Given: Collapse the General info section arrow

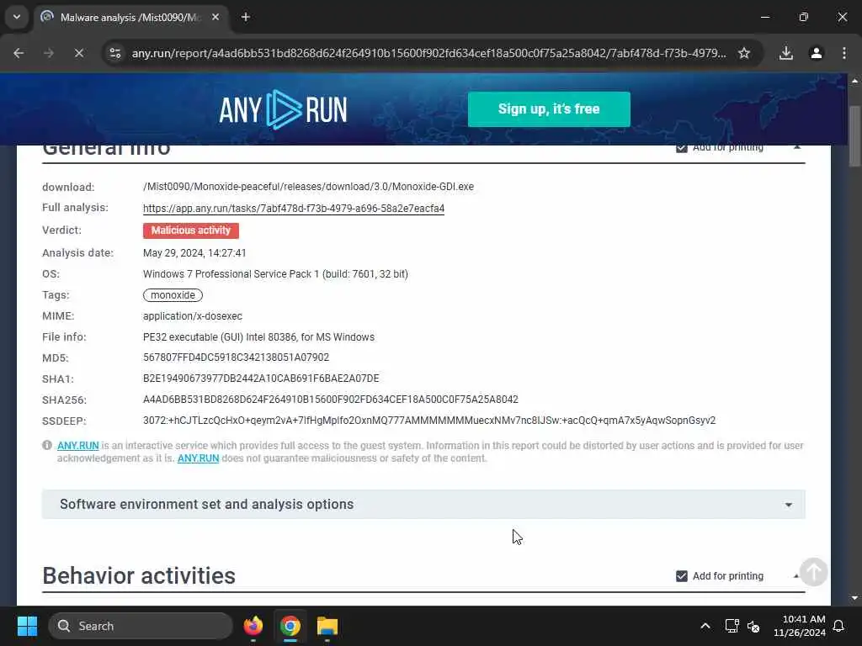Looking at the screenshot, I should (x=796, y=147).
